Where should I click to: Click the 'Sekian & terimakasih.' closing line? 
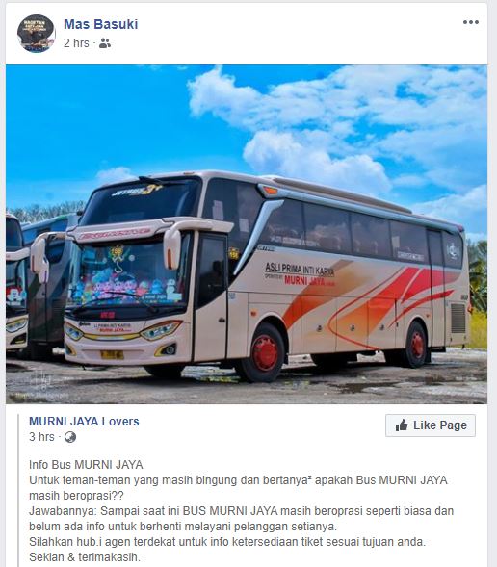[85, 557]
